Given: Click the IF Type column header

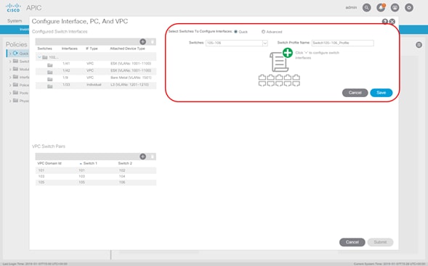Looking at the screenshot, I should pos(92,49).
